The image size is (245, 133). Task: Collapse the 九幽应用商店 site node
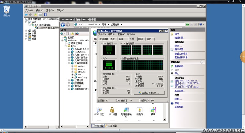click(x=69, y=63)
